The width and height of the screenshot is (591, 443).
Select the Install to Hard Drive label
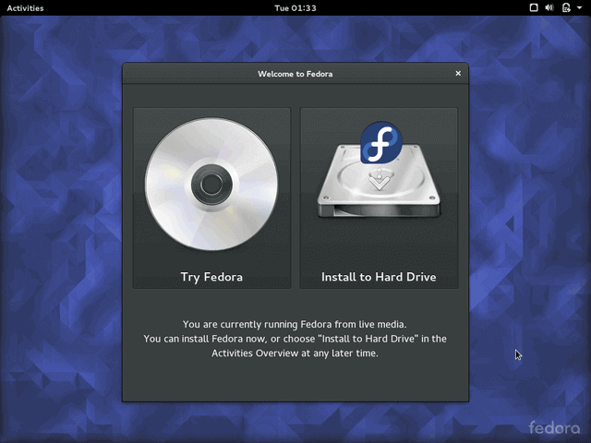pyautogui.click(x=379, y=277)
